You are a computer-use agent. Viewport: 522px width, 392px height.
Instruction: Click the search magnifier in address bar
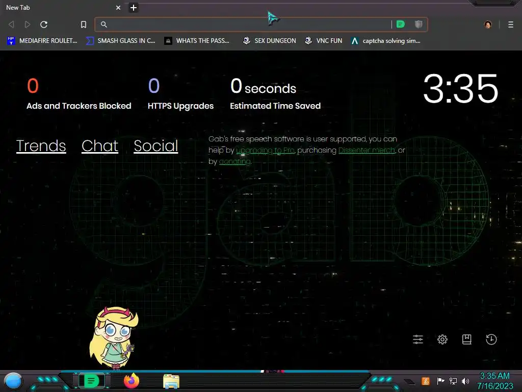point(104,24)
